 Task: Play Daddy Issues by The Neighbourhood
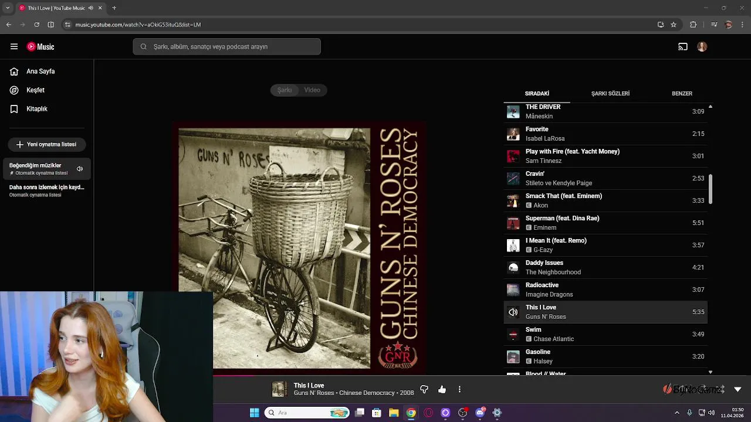coord(605,267)
